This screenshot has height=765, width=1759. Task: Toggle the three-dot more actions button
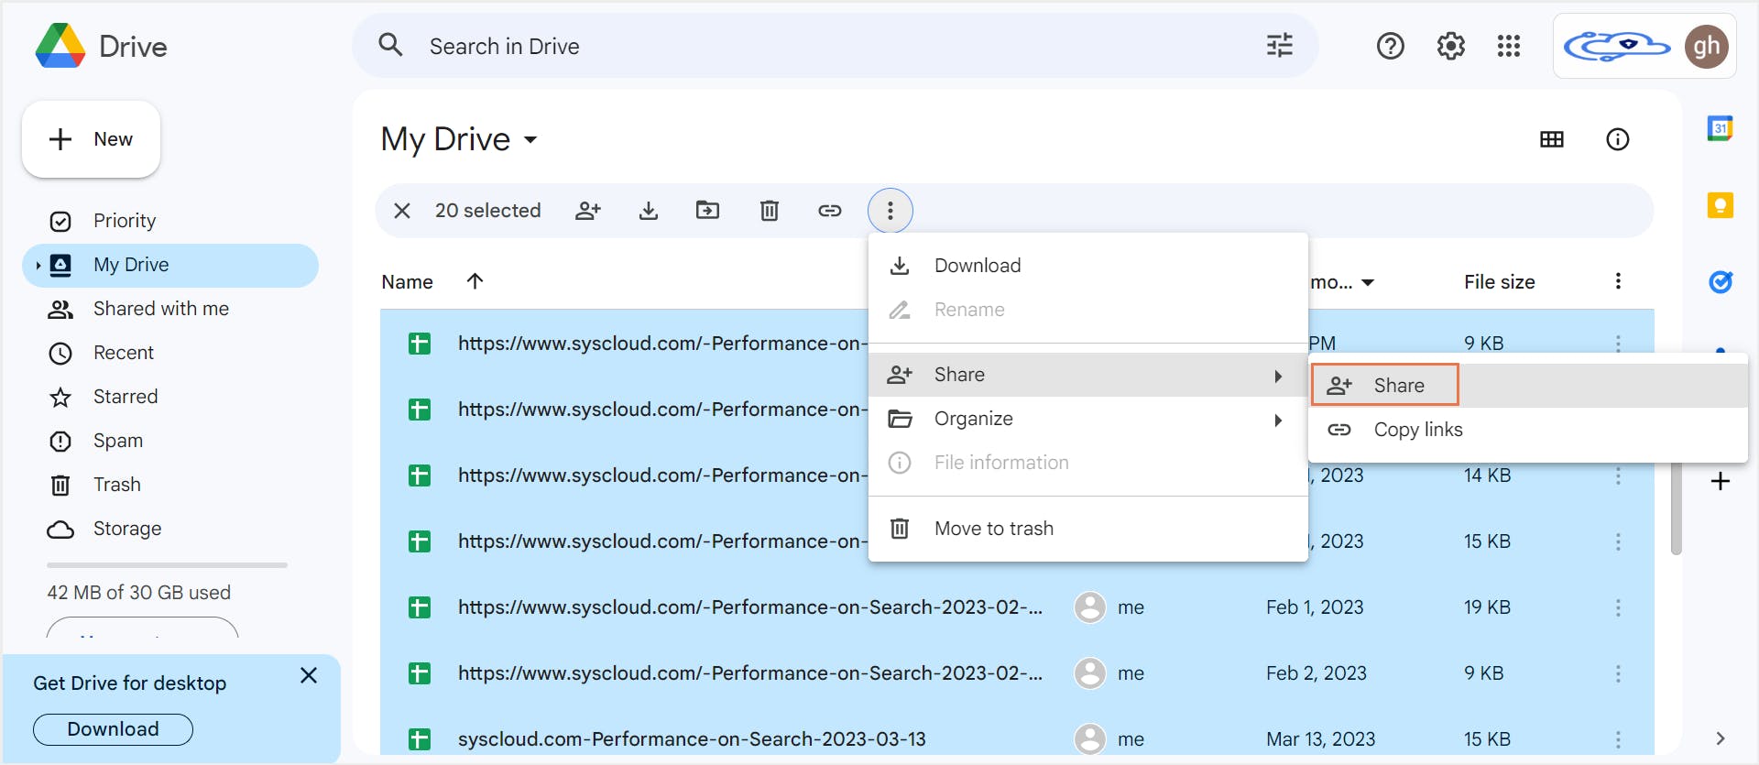tap(890, 211)
